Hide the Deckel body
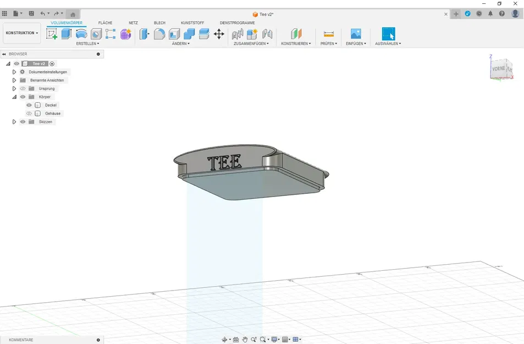The image size is (524, 344). [29, 105]
